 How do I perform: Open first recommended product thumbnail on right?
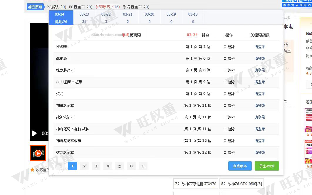tap(308, 120)
